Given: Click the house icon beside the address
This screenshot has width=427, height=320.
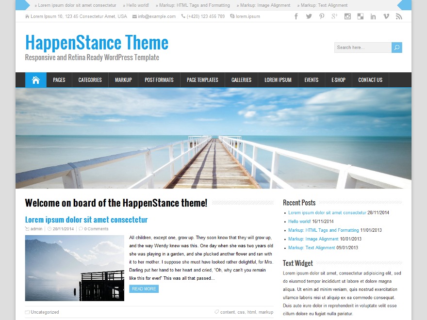Looking at the screenshot, I should coord(27,16).
